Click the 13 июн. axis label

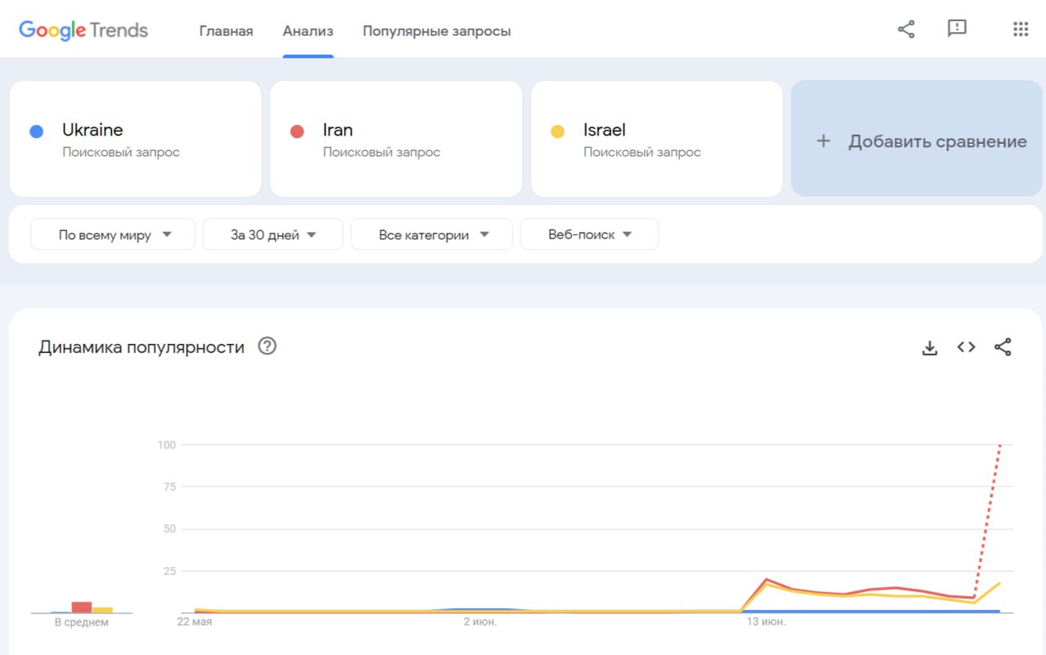[x=766, y=622]
